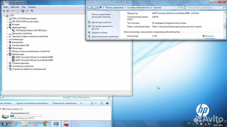The height and width of the screenshot is (127, 227).
Task: Open Action Center flag tray icon
Action: pos(197,124)
